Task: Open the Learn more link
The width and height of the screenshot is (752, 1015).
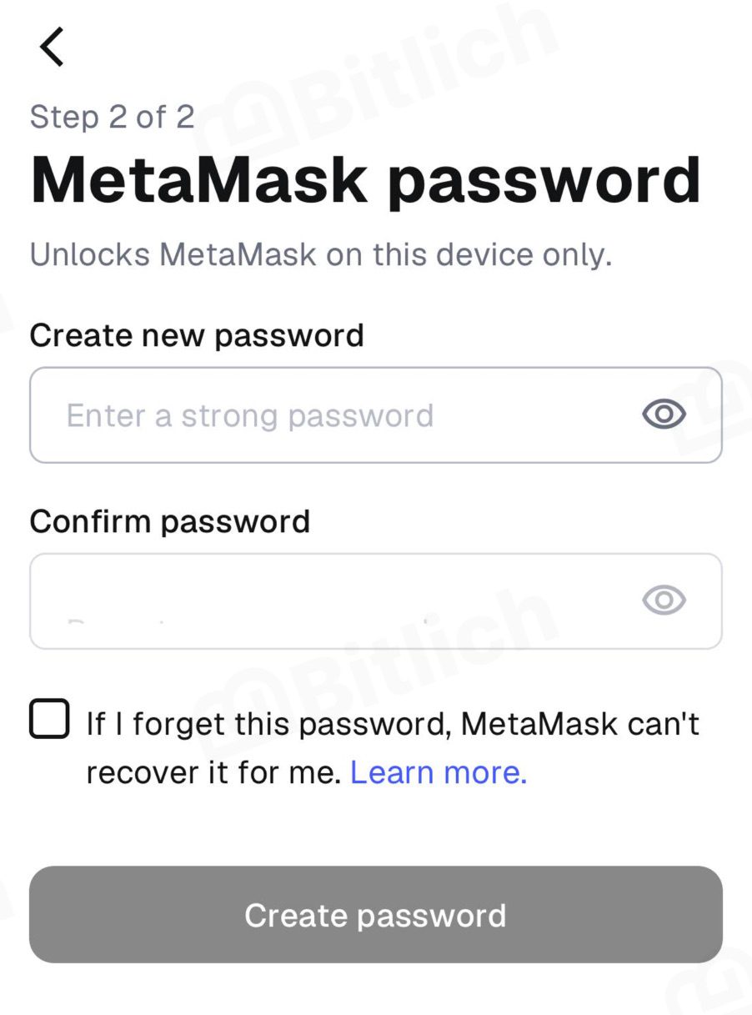Action: tap(439, 773)
